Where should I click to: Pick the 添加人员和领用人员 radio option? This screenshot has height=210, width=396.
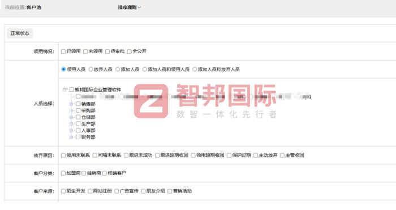tap(144, 69)
